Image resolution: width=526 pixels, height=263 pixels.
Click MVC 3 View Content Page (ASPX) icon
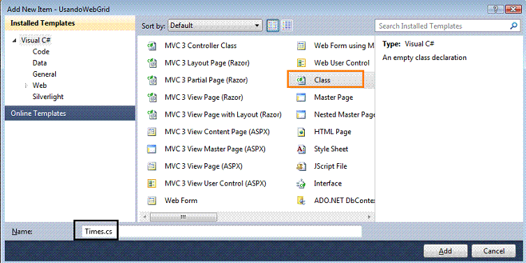(152, 132)
